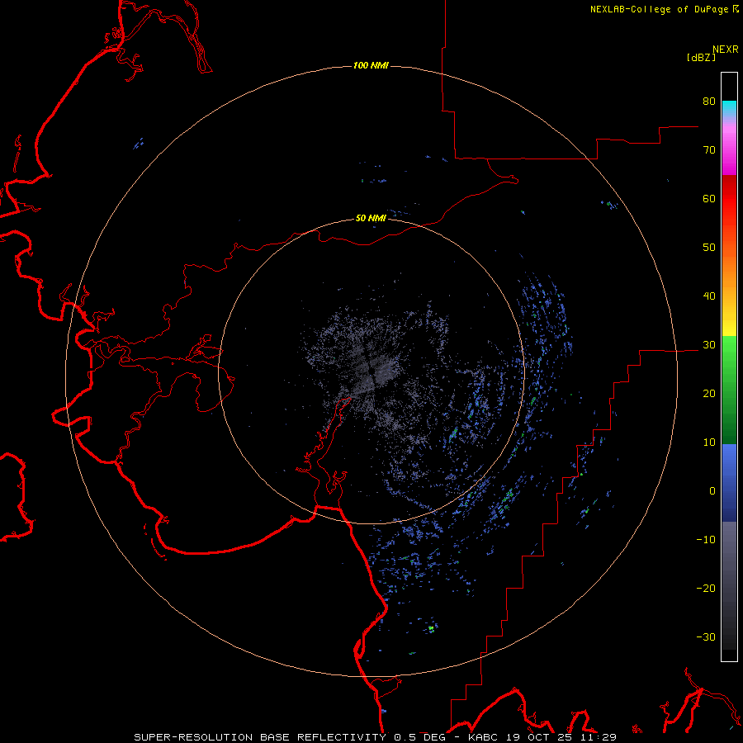Click the 70 value on the dBZ scale
Image resolution: width=743 pixels, height=743 pixels.
(x=709, y=149)
